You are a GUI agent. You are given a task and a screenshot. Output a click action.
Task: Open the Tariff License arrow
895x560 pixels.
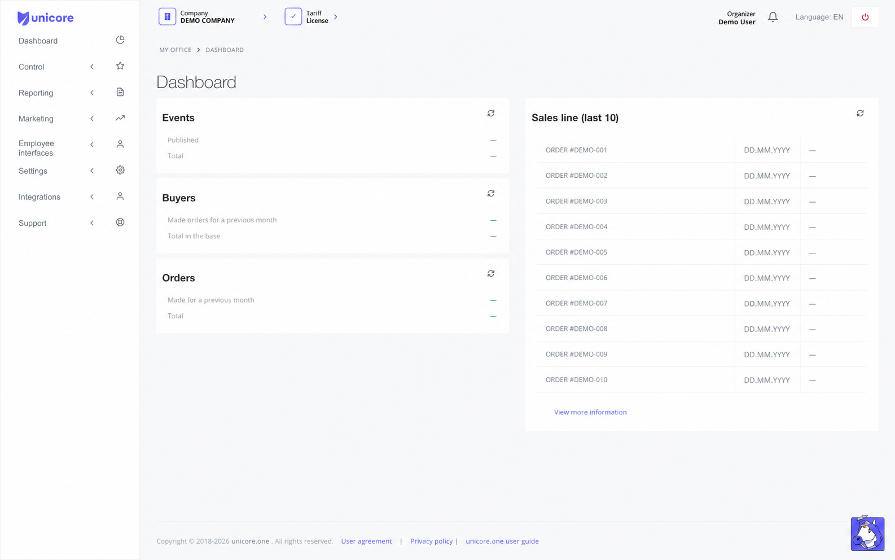[x=336, y=17]
